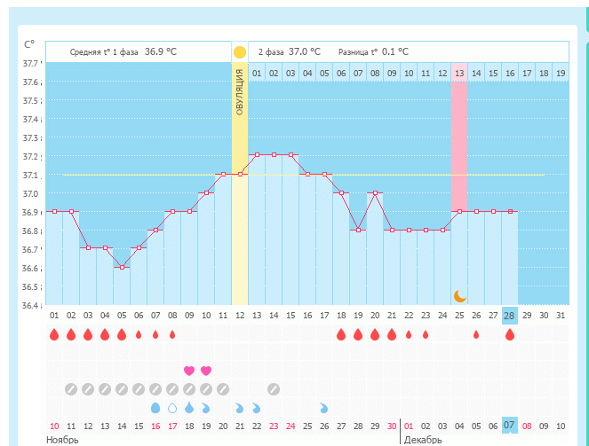Click the blue discharge drop under day 17
The height and width of the screenshot is (446, 589).
(324, 408)
